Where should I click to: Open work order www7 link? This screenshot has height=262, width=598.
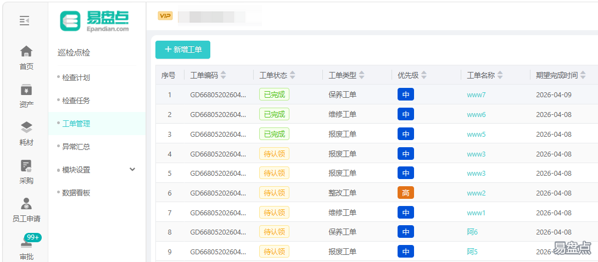click(x=476, y=94)
